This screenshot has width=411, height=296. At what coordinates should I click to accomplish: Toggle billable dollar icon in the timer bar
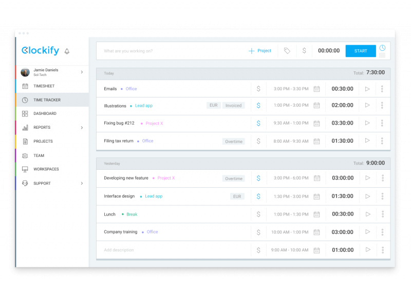[304, 50]
